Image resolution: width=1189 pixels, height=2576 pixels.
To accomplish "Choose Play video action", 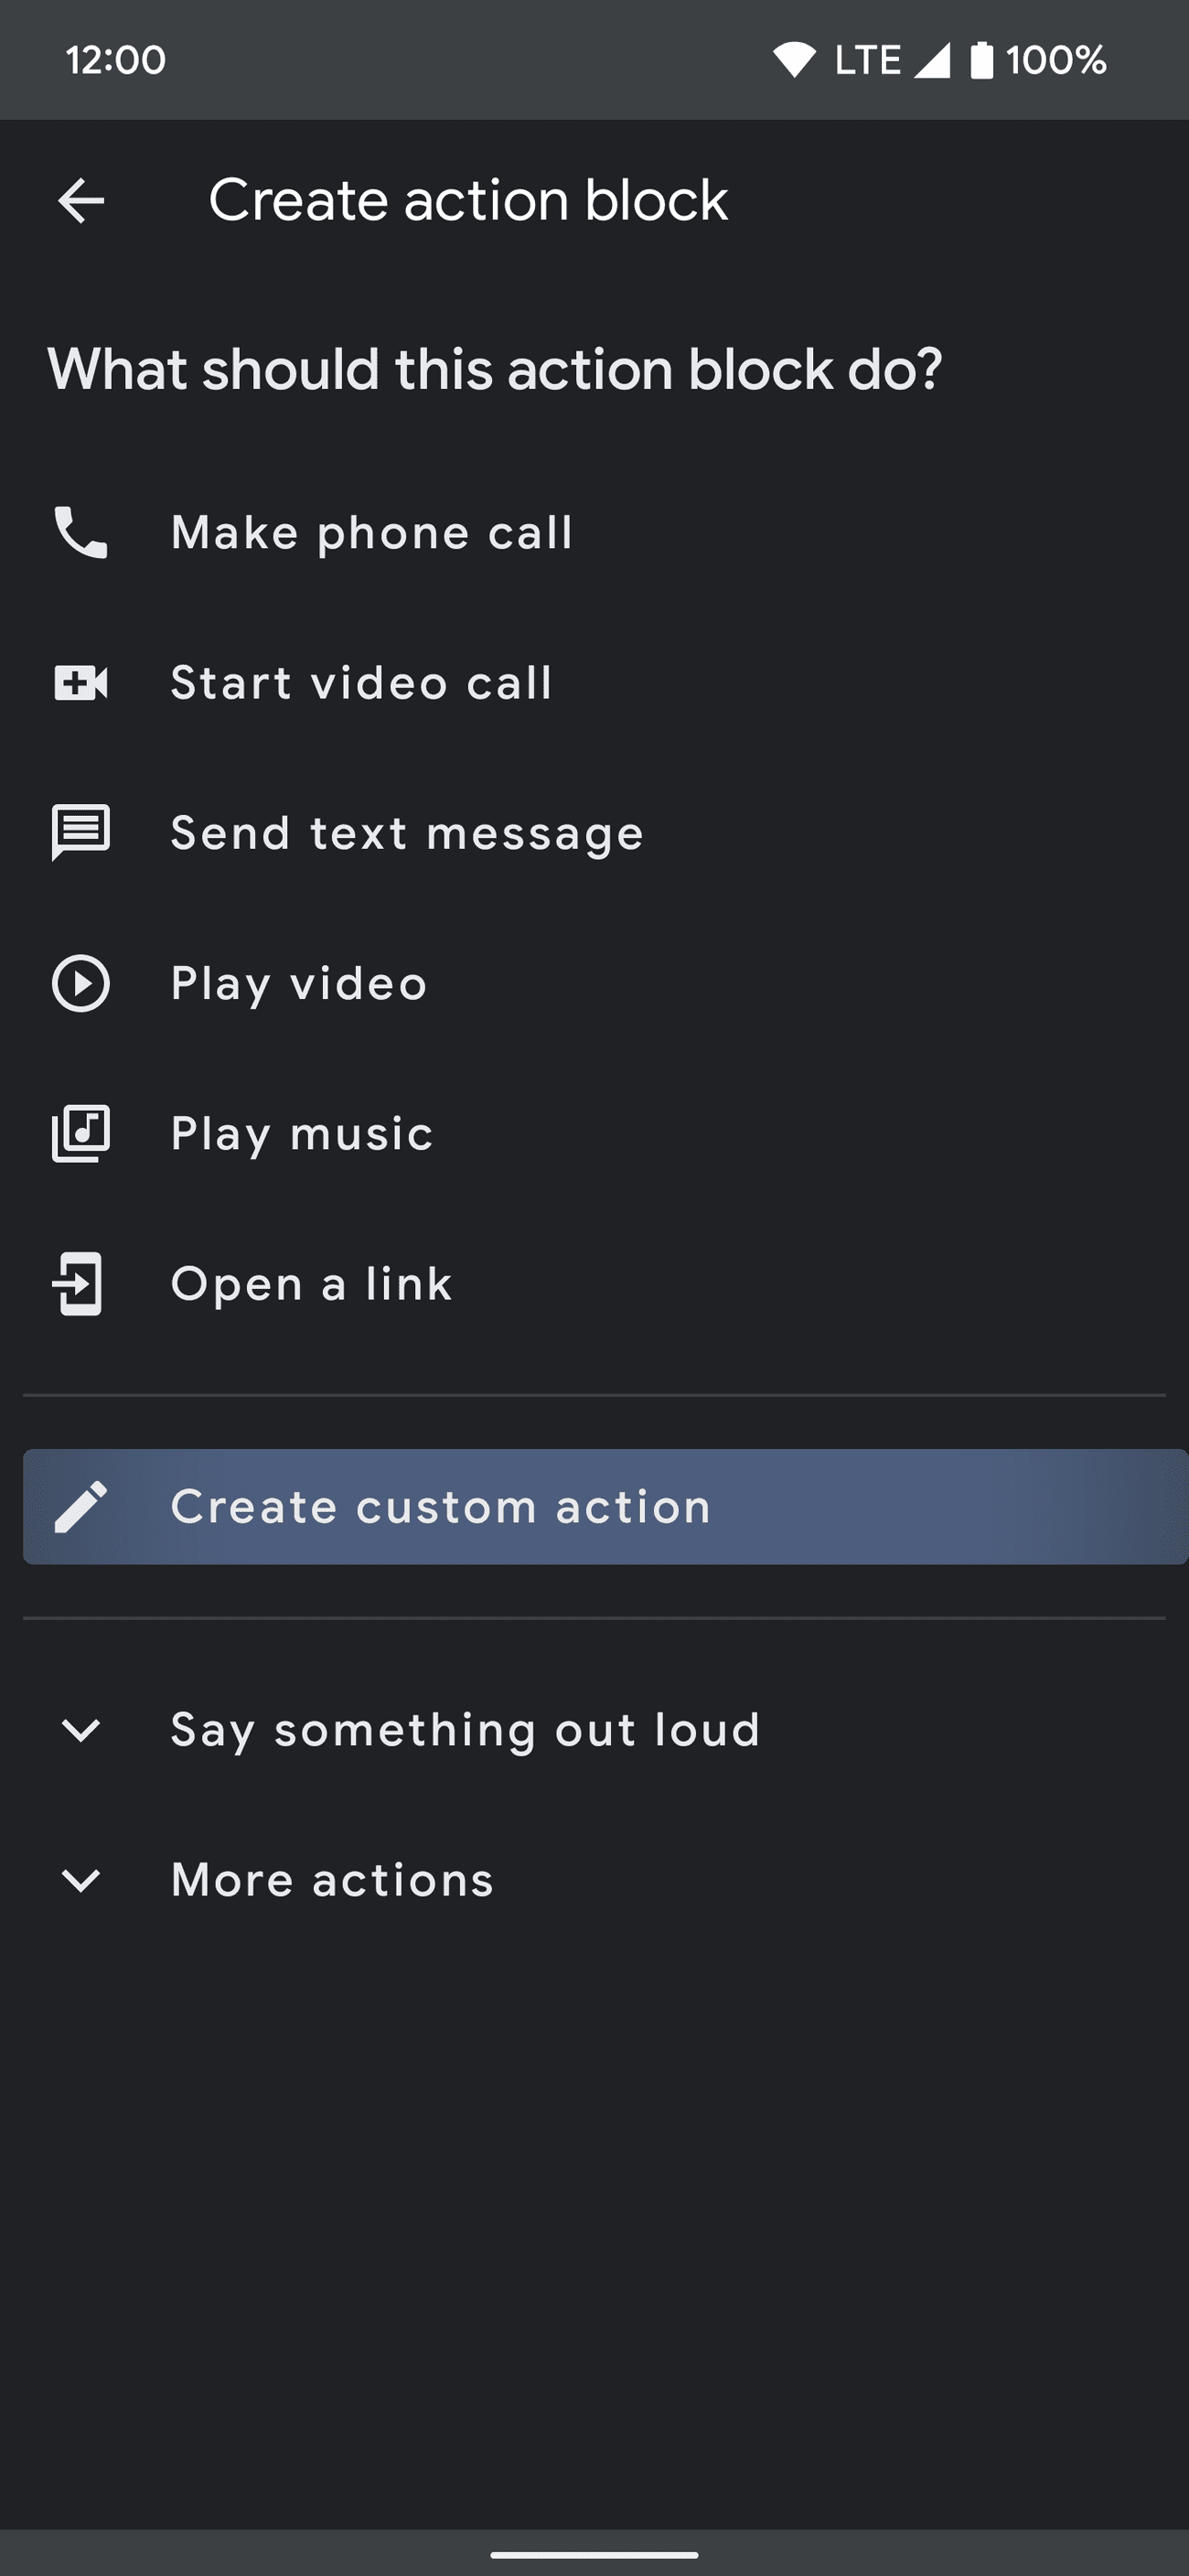I will [299, 983].
